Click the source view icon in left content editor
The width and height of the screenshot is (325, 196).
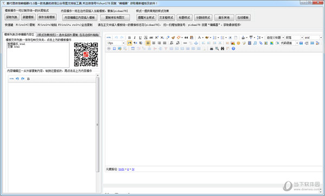click(x=11, y=79)
